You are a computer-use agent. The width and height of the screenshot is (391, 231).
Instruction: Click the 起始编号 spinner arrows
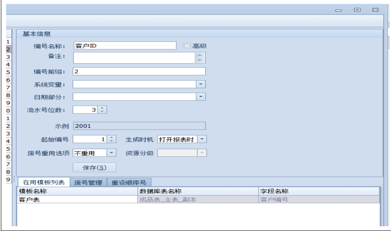click(113, 140)
